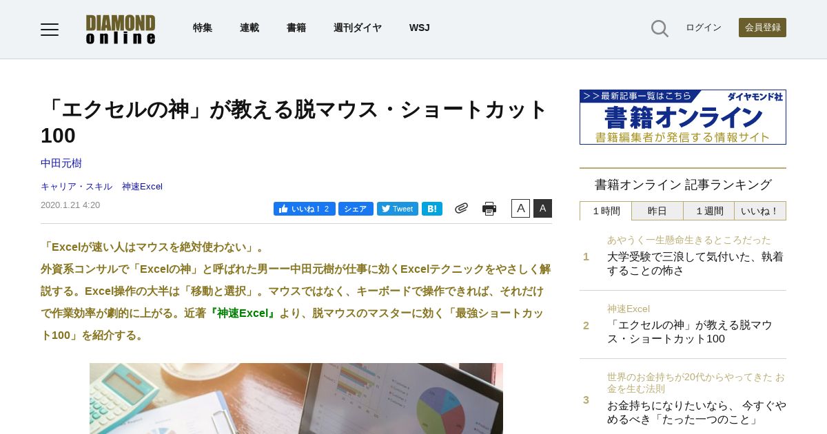Open the 神速Excel tag below the author

coord(142,187)
